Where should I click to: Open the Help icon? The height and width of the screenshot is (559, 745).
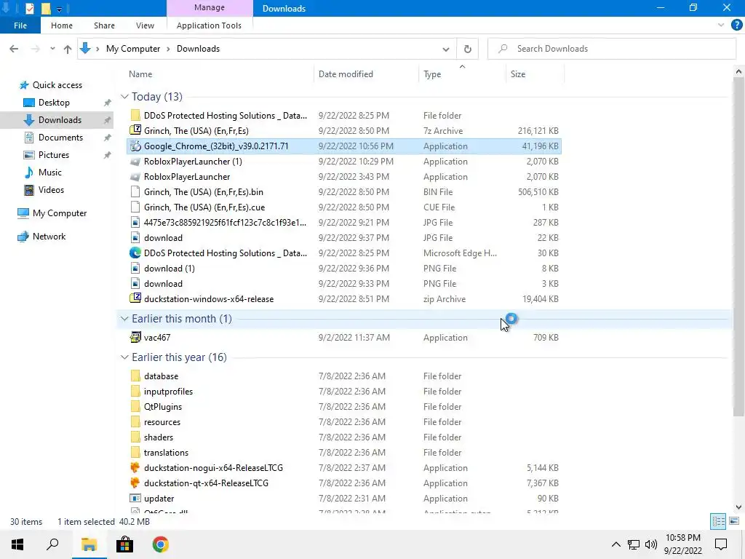pyautogui.click(x=736, y=25)
